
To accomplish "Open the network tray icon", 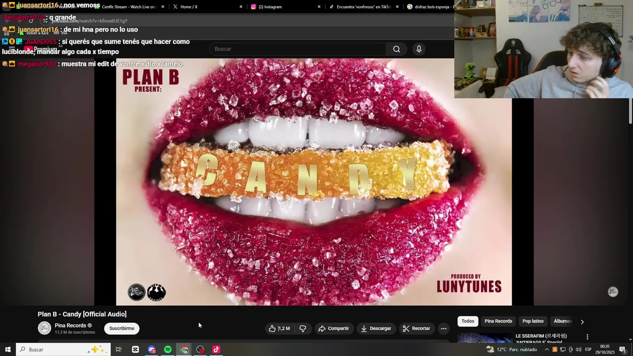I will pos(563,350).
